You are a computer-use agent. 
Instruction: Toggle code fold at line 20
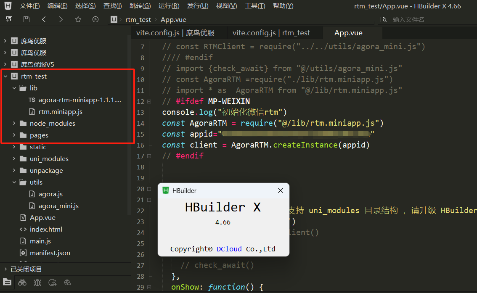tap(149, 189)
